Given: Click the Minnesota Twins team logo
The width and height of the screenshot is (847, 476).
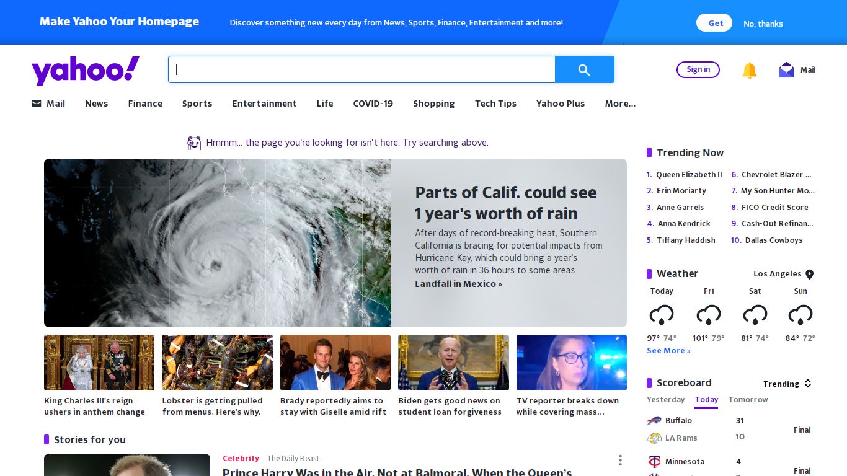Looking at the screenshot, I should click(654, 462).
